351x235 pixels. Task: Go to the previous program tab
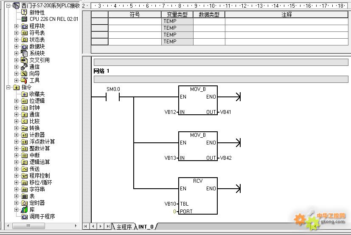pos(93,226)
